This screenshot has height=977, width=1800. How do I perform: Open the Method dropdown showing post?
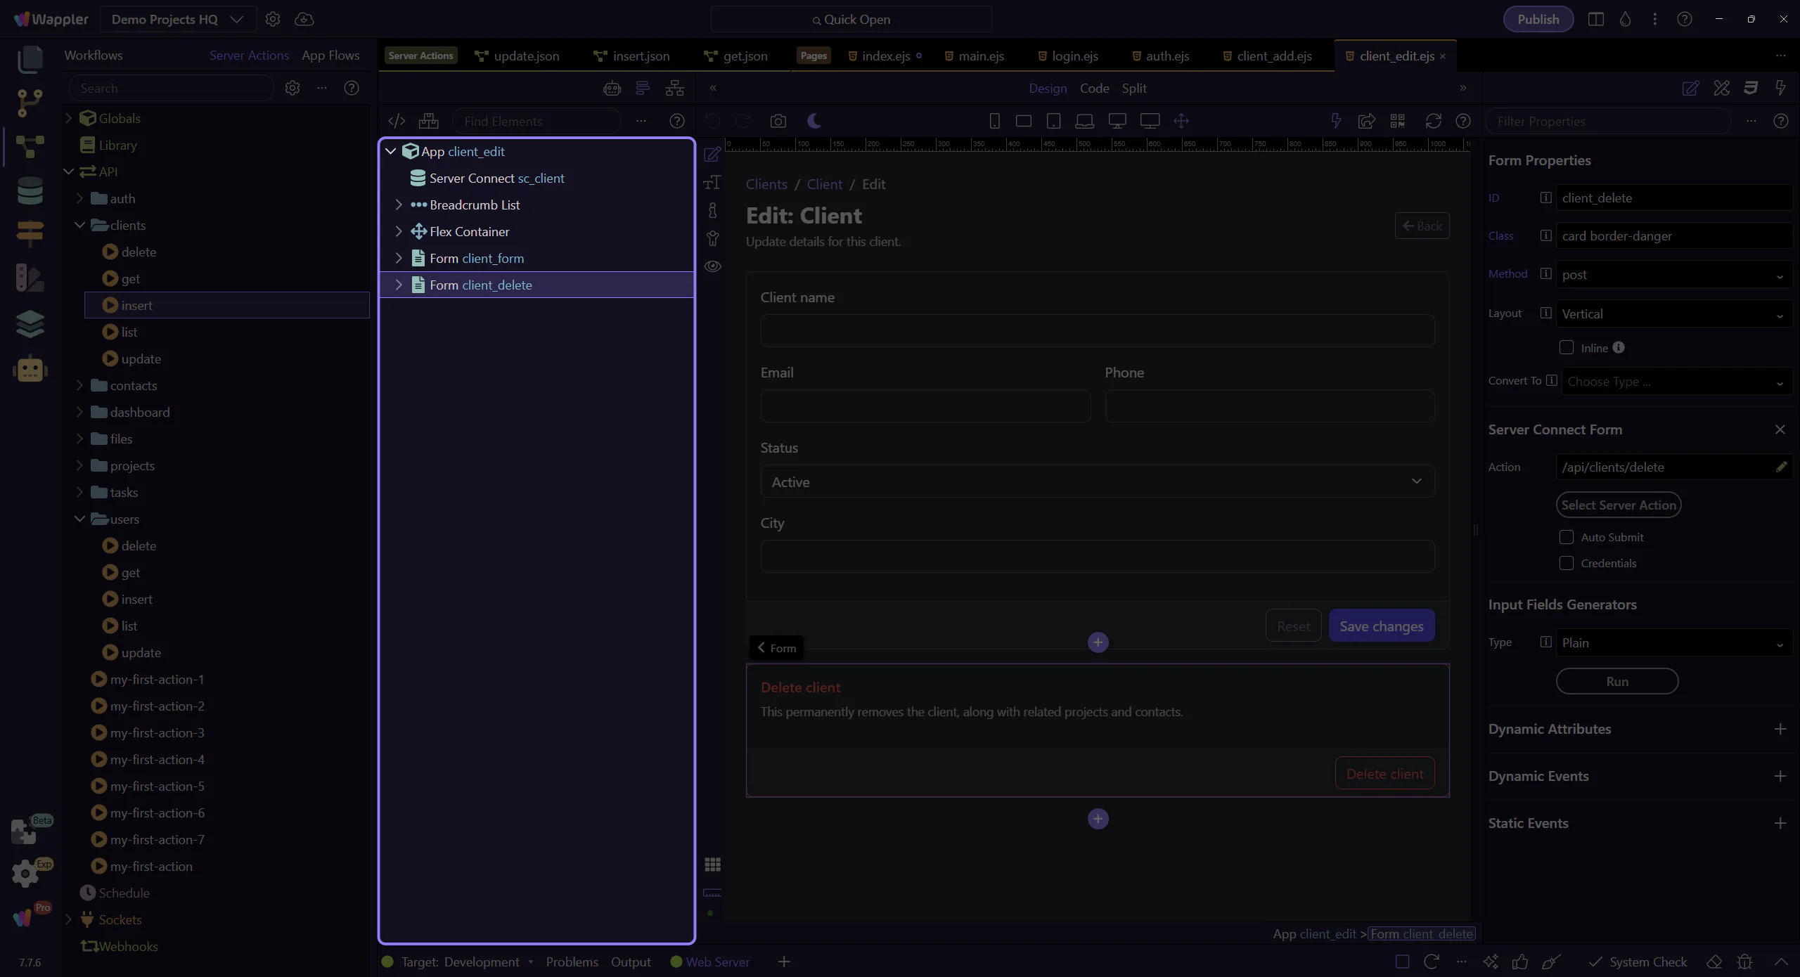1673,275
